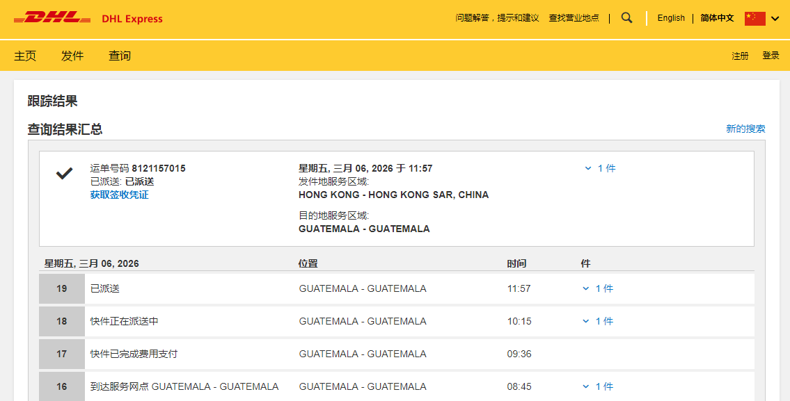The image size is (790, 401).
Task: Click the China flag icon
Action: [x=755, y=18]
